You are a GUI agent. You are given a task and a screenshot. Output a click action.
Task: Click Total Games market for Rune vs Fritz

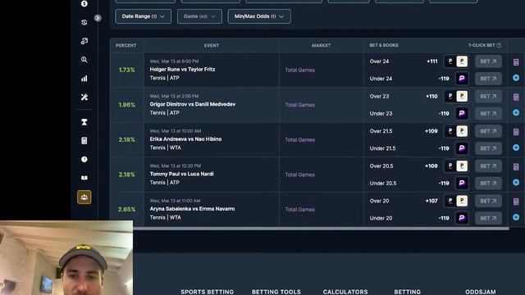tap(300, 70)
